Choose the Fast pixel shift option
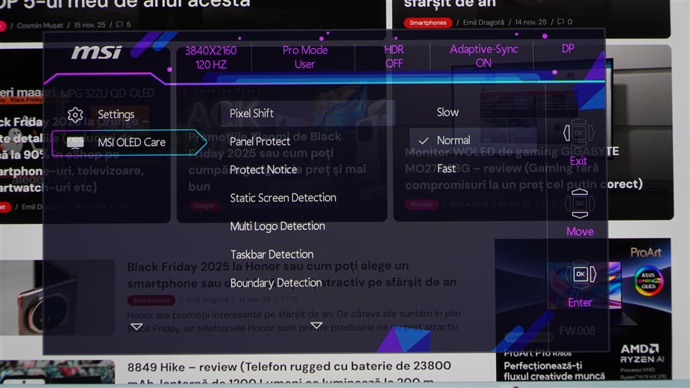Viewport: 690px width, 388px height. [446, 168]
